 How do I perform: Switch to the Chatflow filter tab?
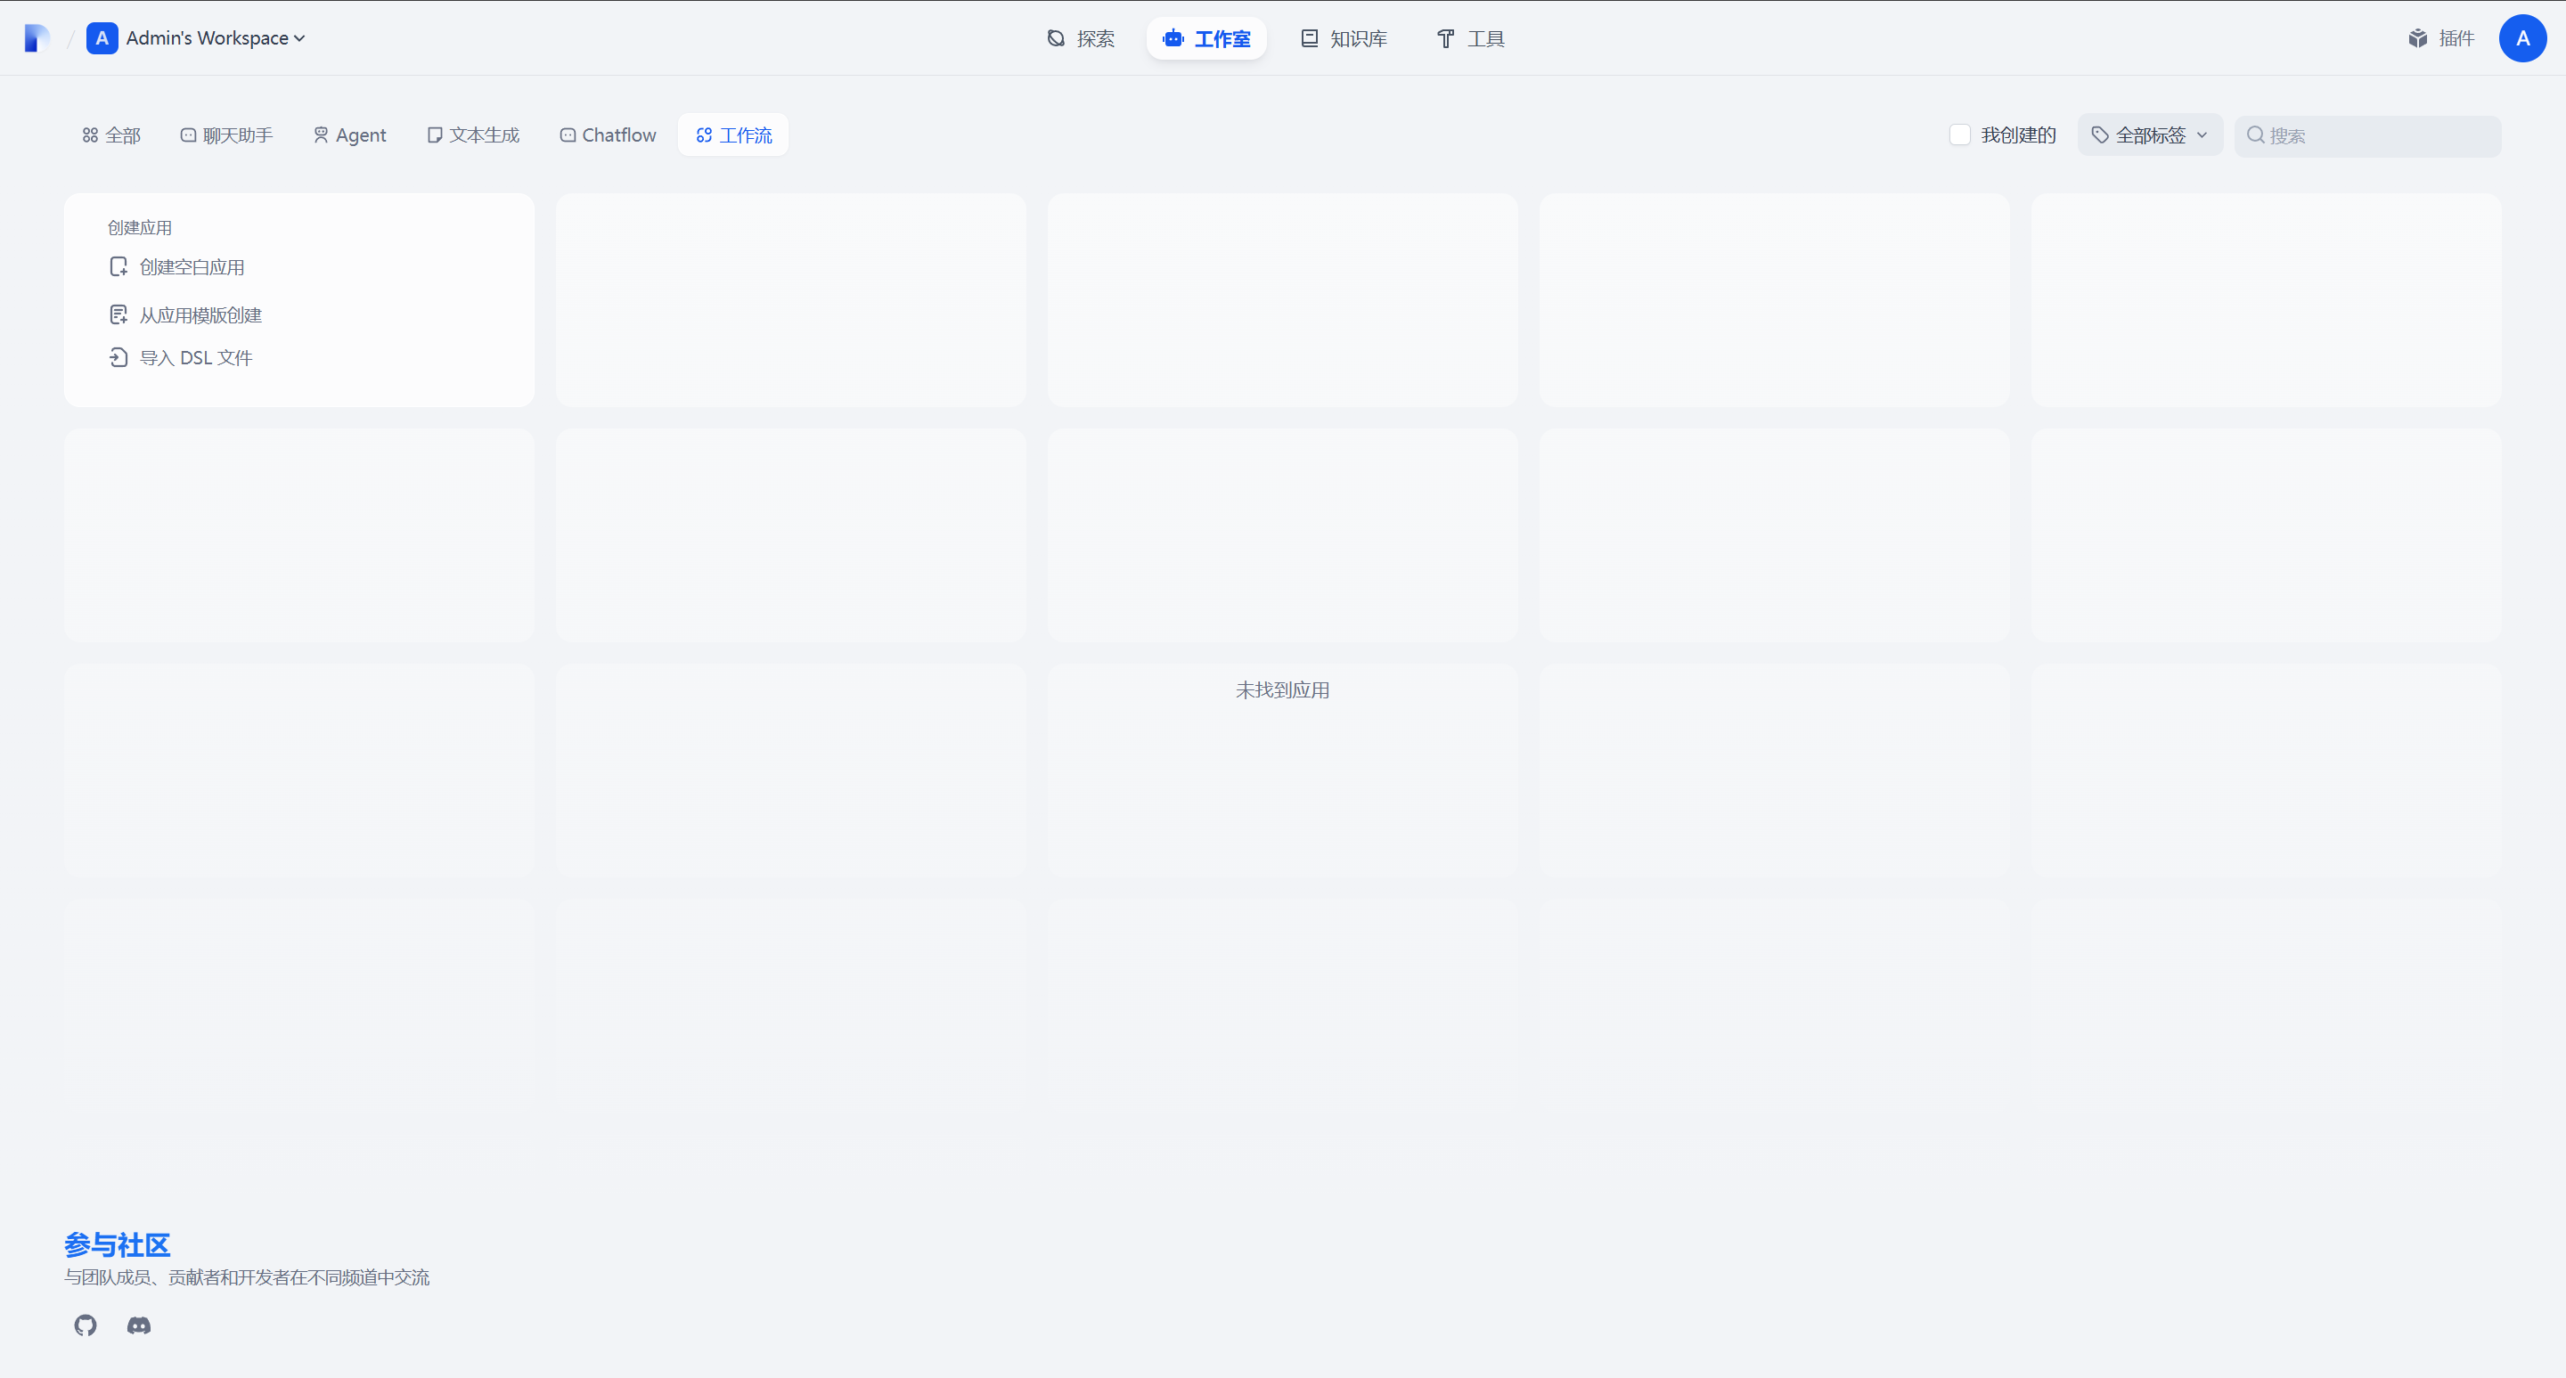(608, 135)
